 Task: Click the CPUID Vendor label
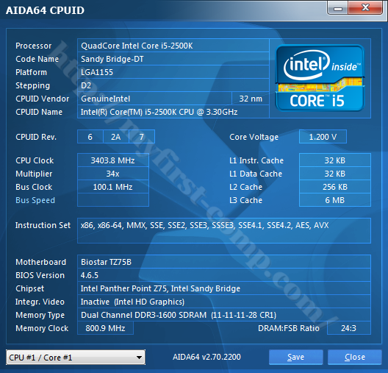point(43,99)
